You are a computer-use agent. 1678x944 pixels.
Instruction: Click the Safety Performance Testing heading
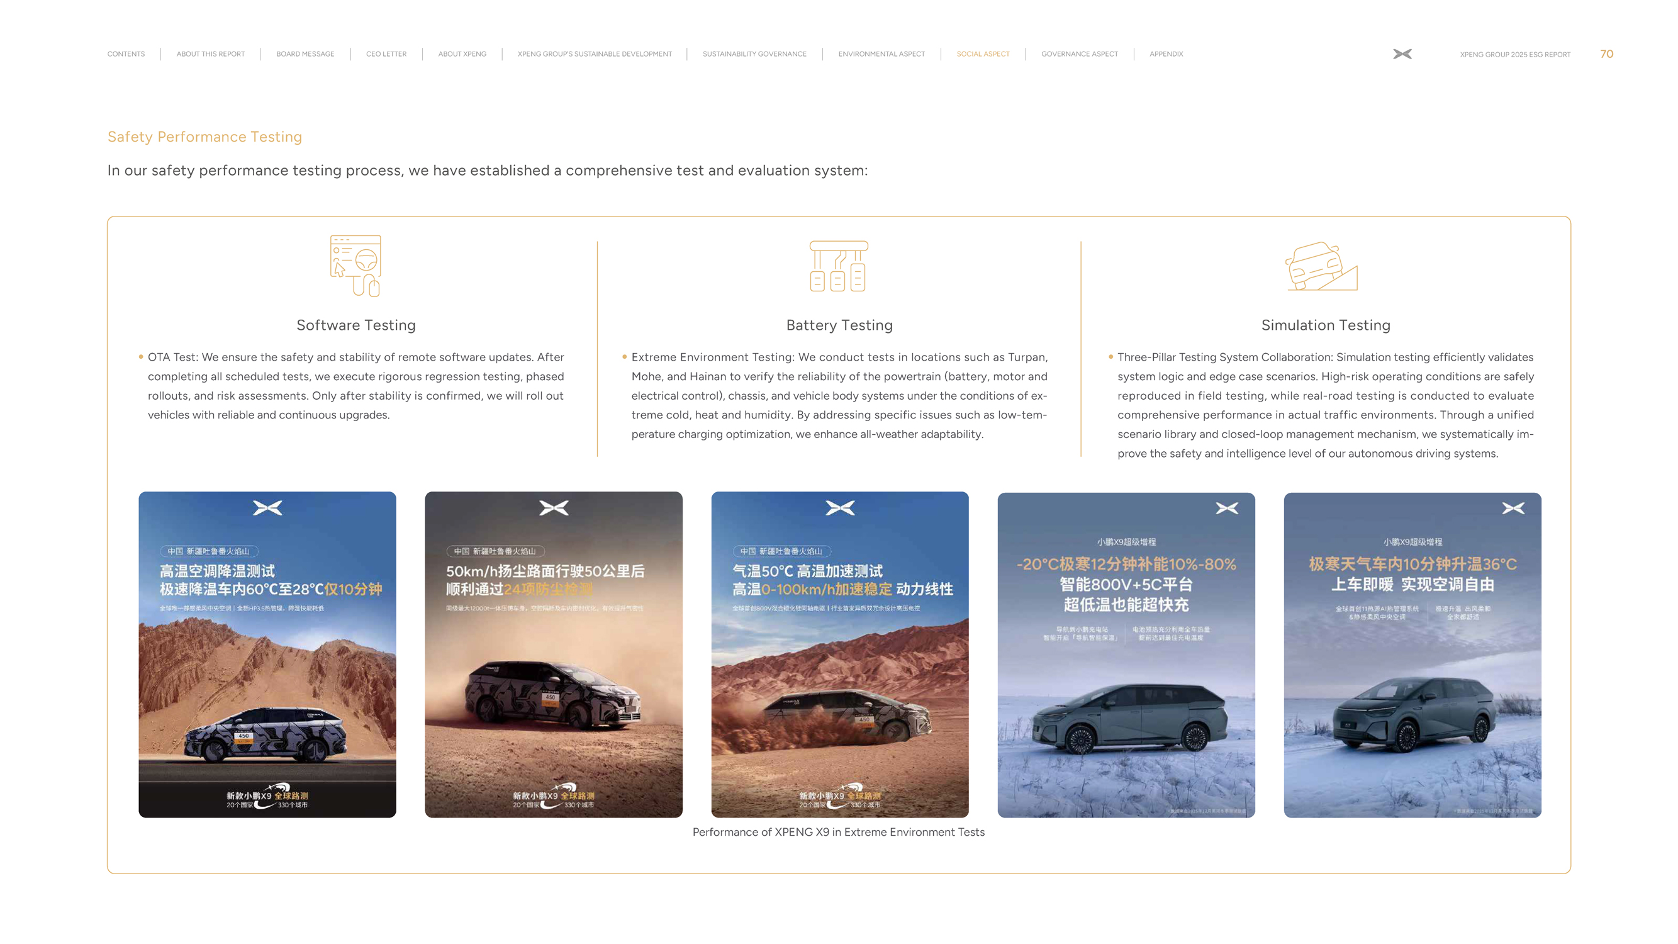[x=204, y=137]
